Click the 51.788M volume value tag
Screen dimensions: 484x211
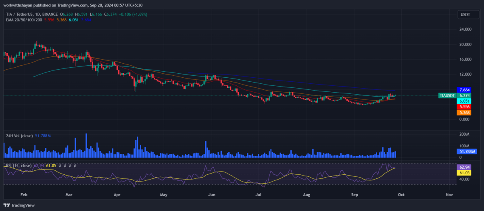pyautogui.click(x=466, y=151)
